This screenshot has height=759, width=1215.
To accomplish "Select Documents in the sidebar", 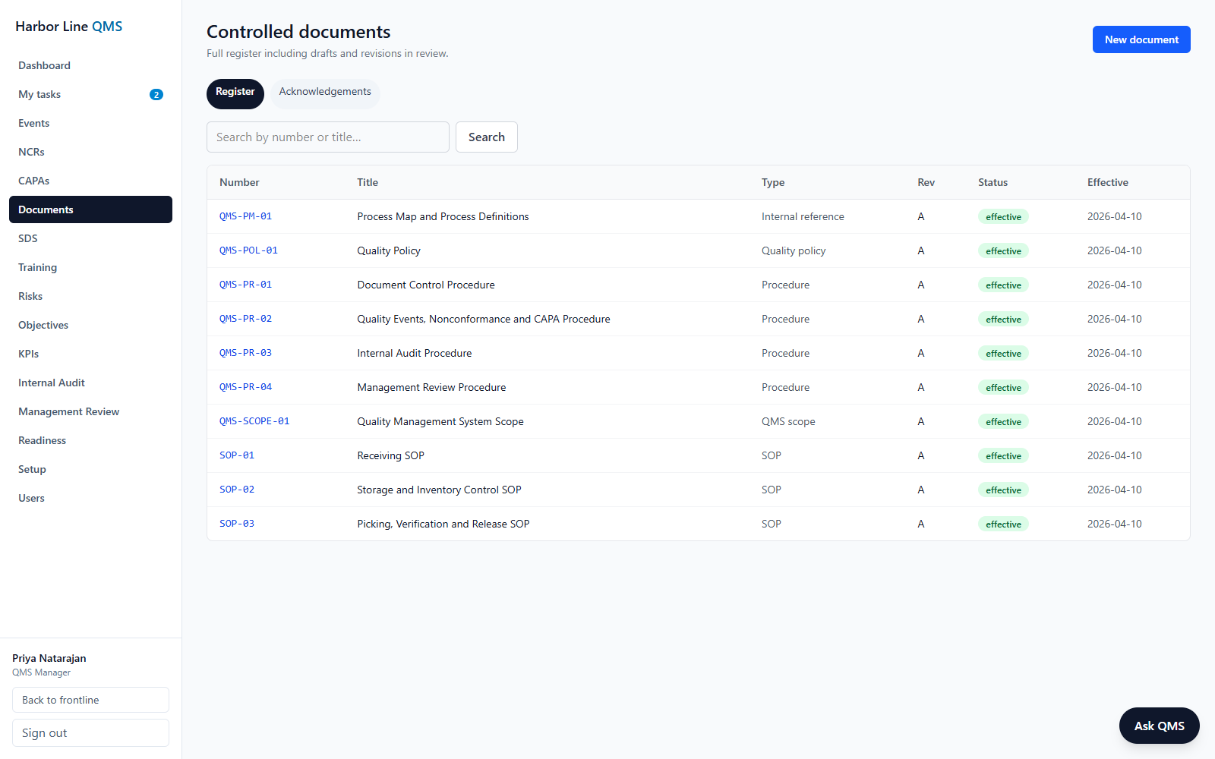I will pyautogui.click(x=90, y=209).
